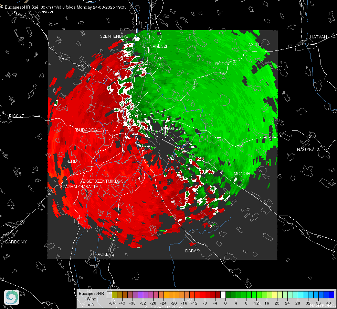Click the white swatch above 0 in wind legend
Screen dimensions: 337x309
point(223,295)
